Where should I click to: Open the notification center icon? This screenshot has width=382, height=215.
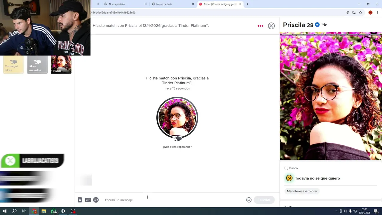376,211
